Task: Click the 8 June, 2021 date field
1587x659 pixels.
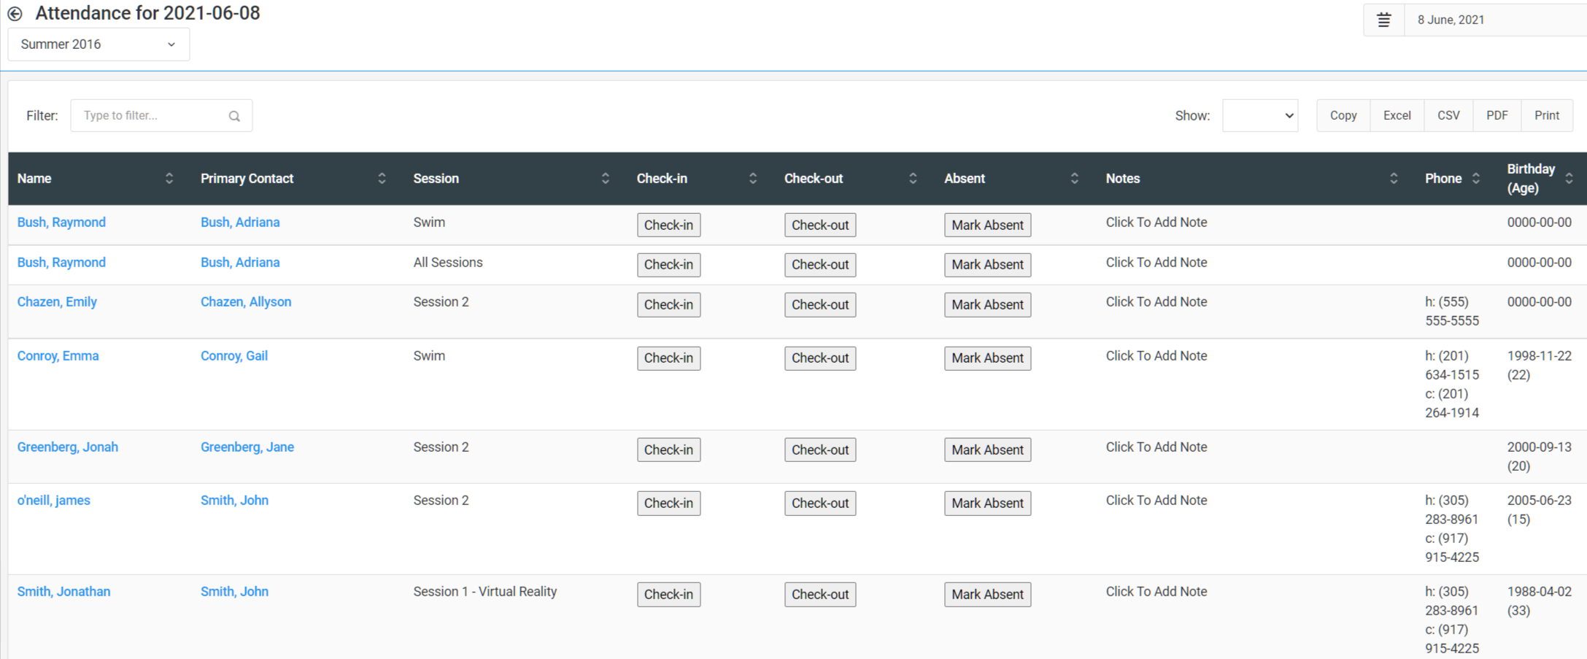Action: pyautogui.click(x=1488, y=20)
